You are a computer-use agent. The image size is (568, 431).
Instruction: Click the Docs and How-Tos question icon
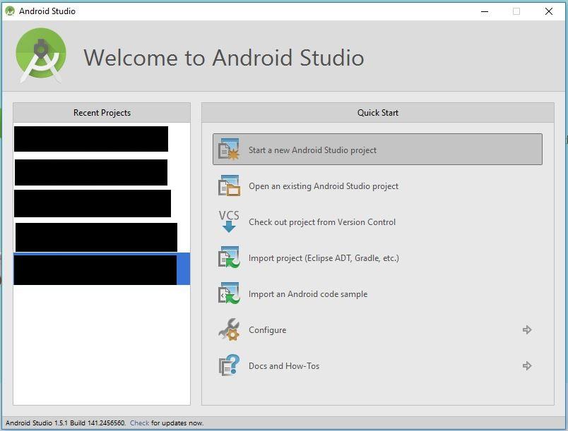(x=229, y=366)
